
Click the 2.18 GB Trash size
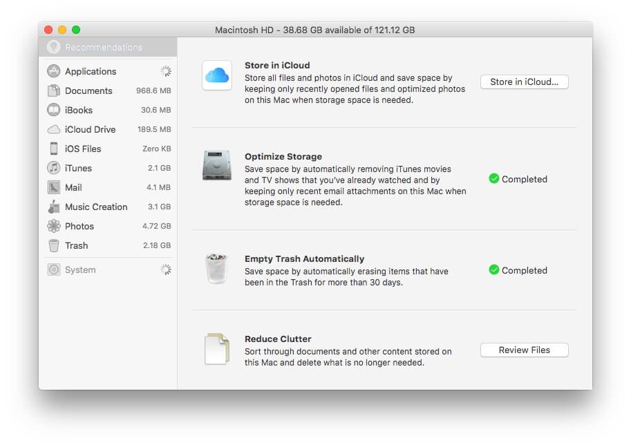tap(157, 245)
